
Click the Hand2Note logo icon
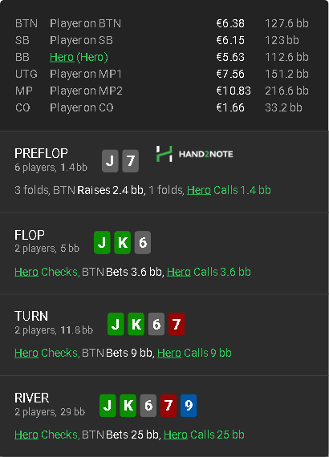(164, 154)
